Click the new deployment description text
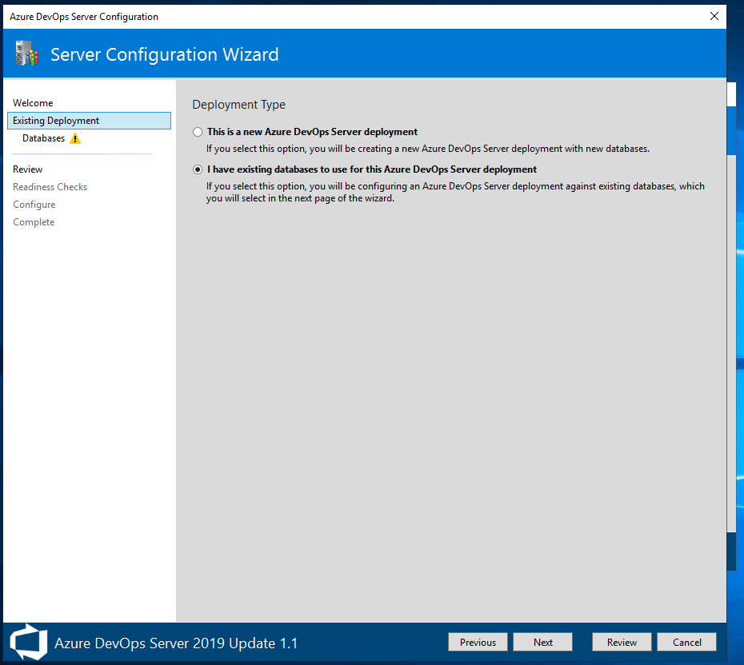The height and width of the screenshot is (665, 744). tap(428, 149)
